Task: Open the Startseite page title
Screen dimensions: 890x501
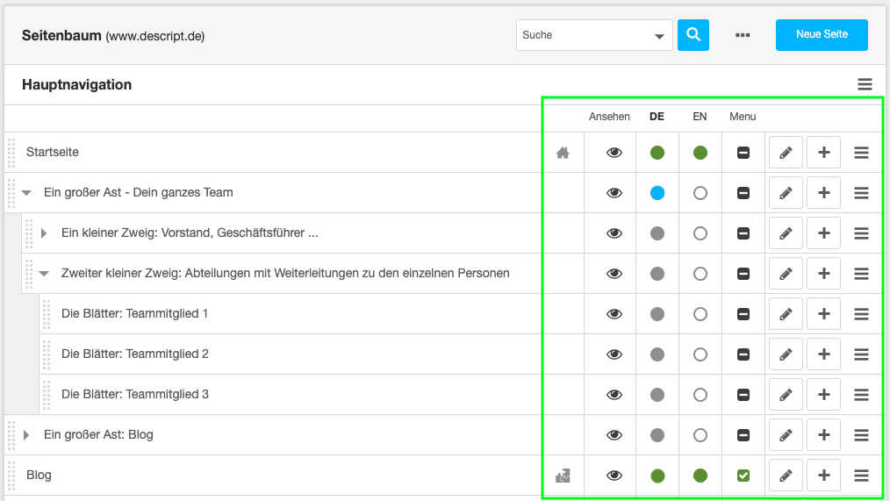Action: coord(52,152)
